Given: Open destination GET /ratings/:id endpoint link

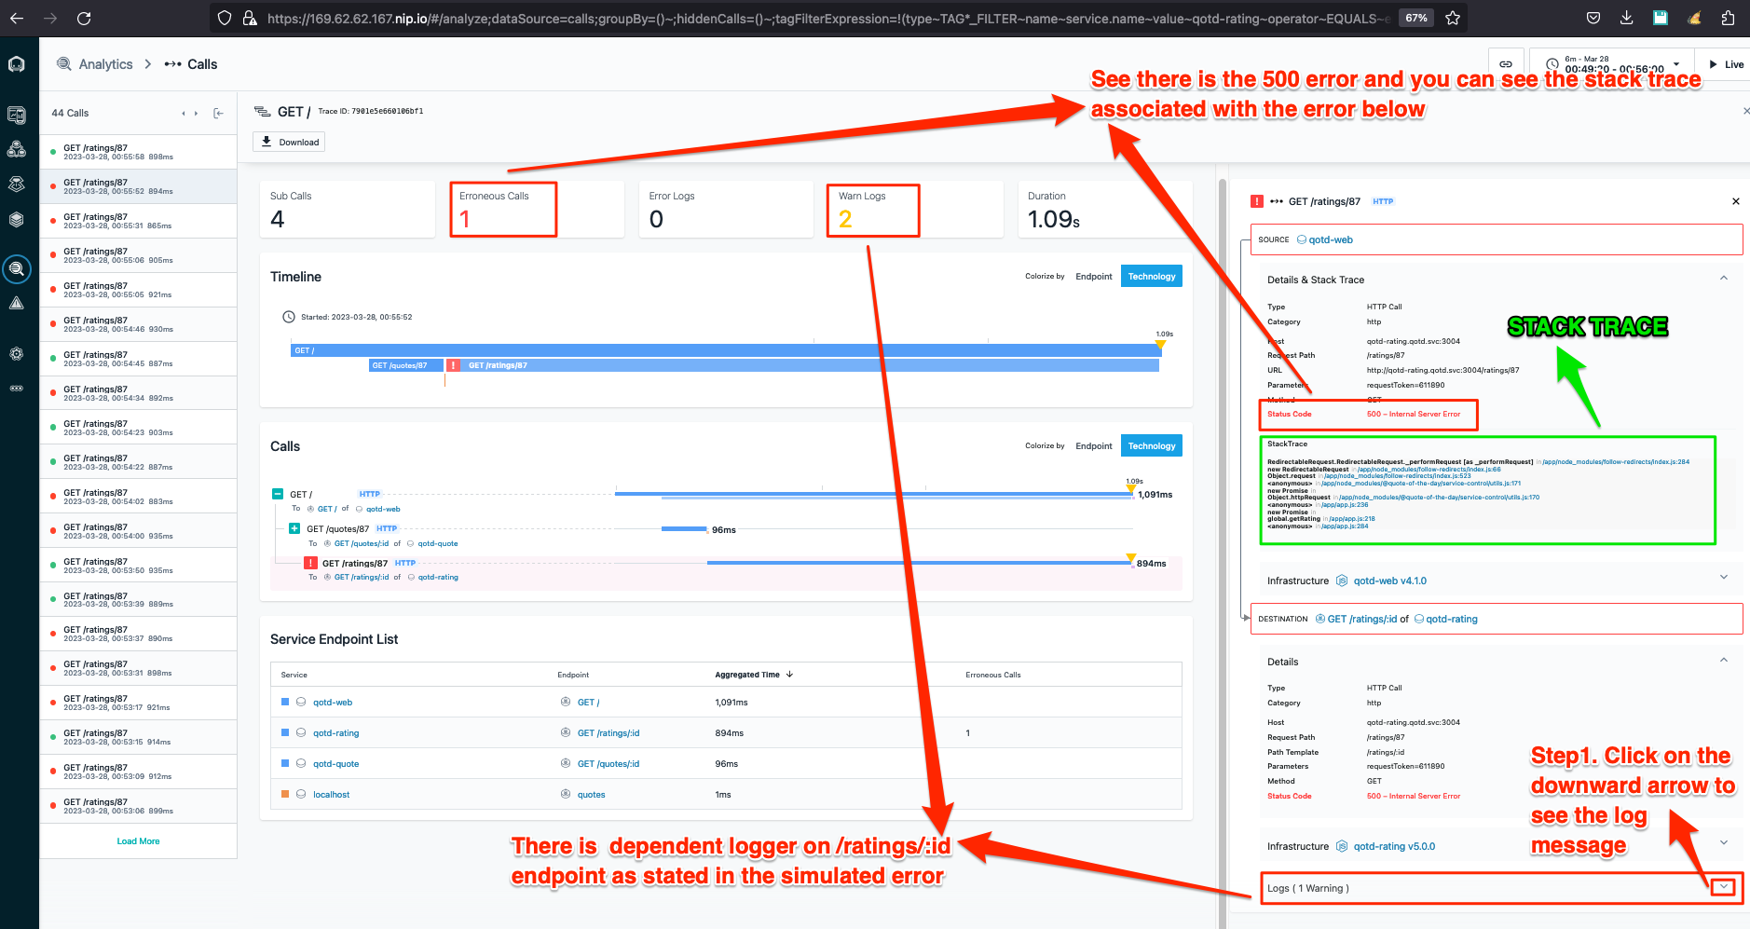Looking at the screenshot, I should 1361,619.
